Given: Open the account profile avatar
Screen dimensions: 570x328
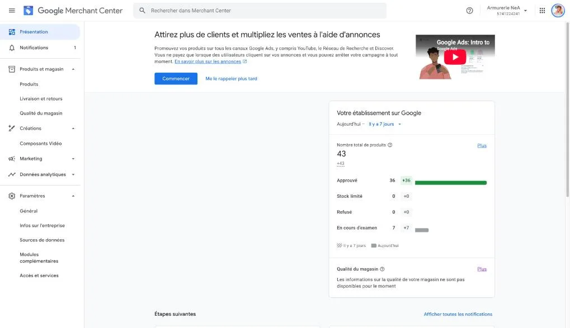Looking at the screenshot, I should tap(558, 11).
